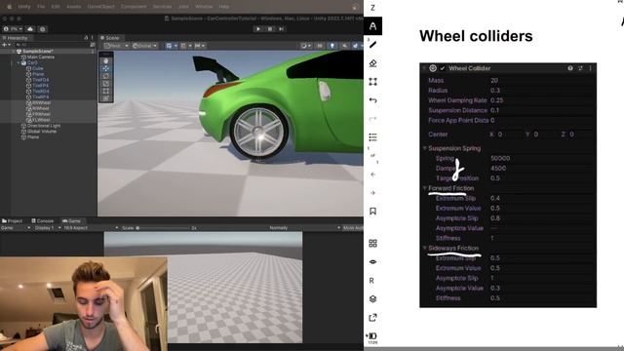Select the Cube object in Hierarchy
The width and height of the screenshot is (624, 351).
pyautogui.click(x=37, y=68)
